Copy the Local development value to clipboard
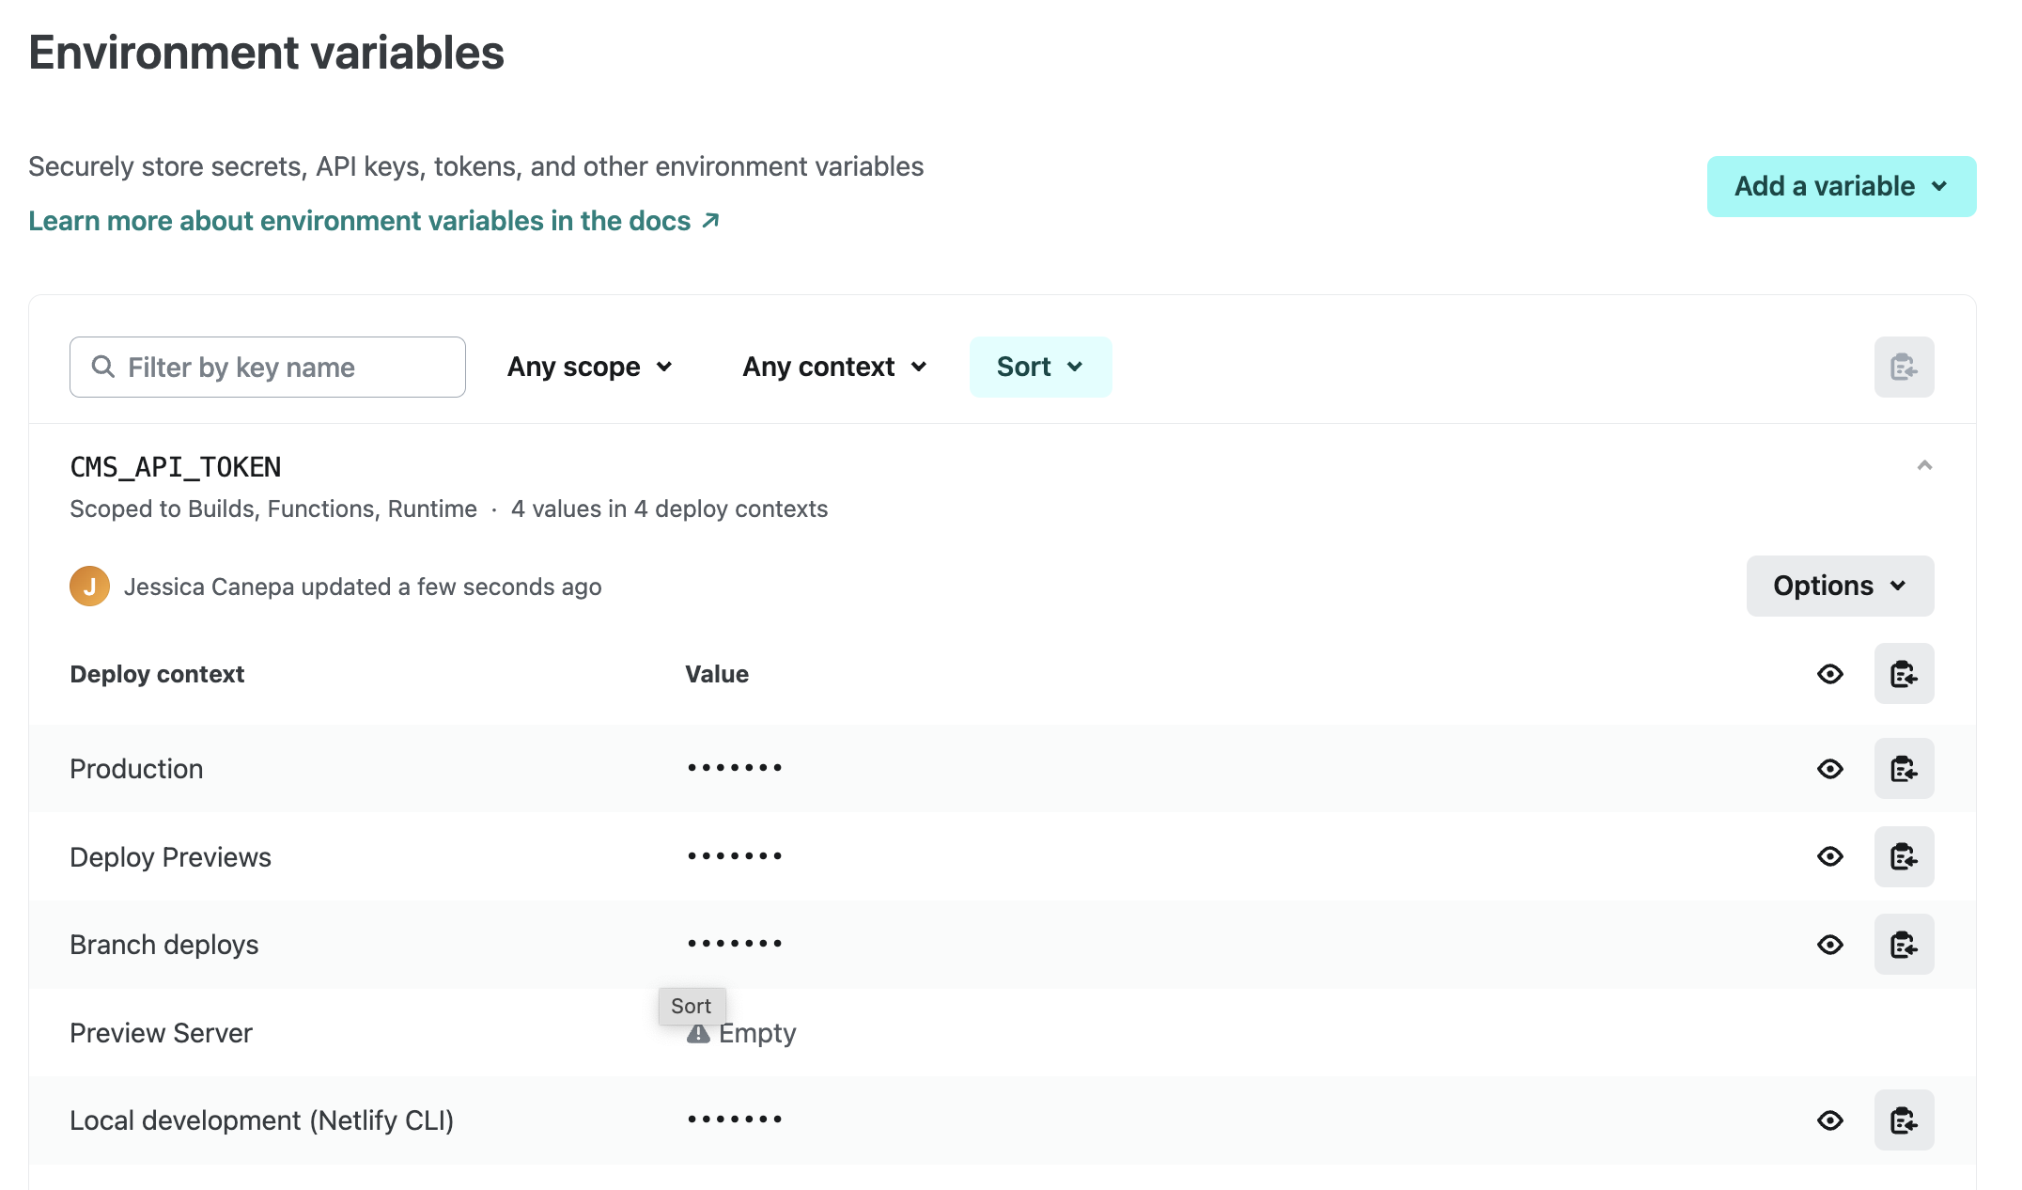Image resolution: width=2022 pixels, height=1190 pixels. (x=1904, y=1120)
